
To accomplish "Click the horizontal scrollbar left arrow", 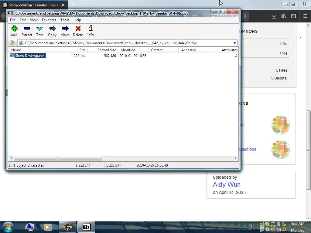I will (x=11, y=158).
